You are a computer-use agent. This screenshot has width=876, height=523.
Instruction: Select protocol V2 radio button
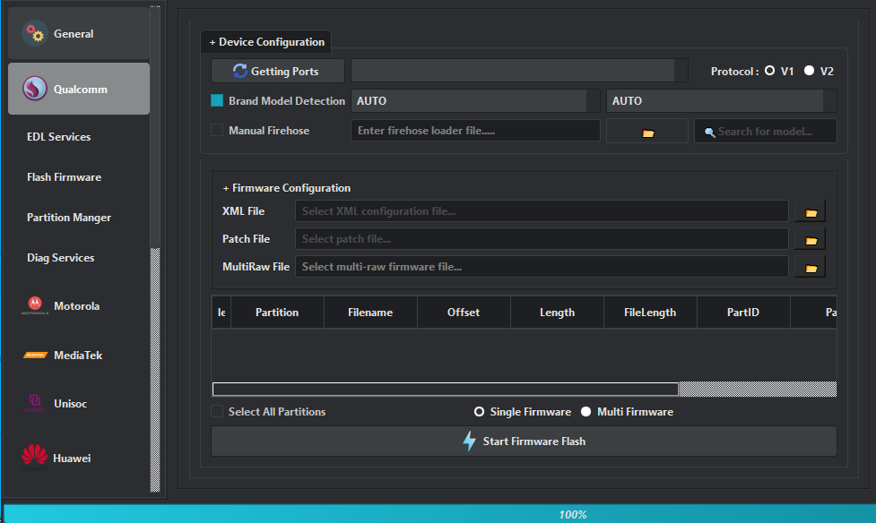point(809,72)
